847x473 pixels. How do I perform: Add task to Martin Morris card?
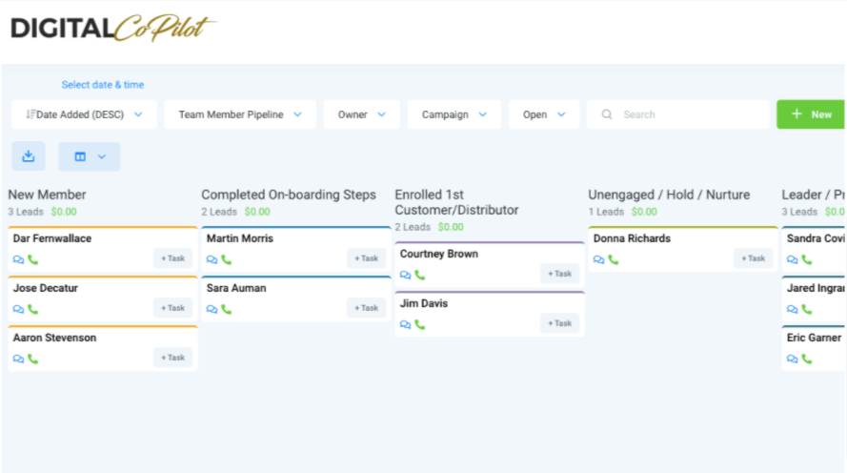point(366,258)
